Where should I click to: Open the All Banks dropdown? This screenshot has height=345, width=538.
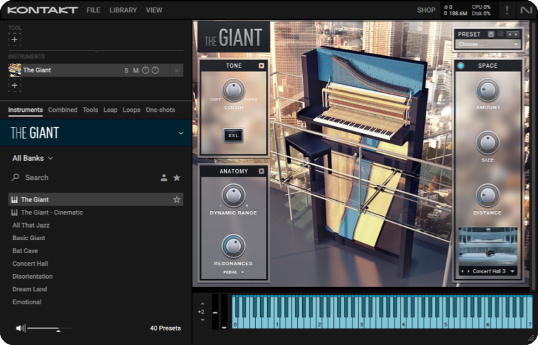[x=32, y=158]
